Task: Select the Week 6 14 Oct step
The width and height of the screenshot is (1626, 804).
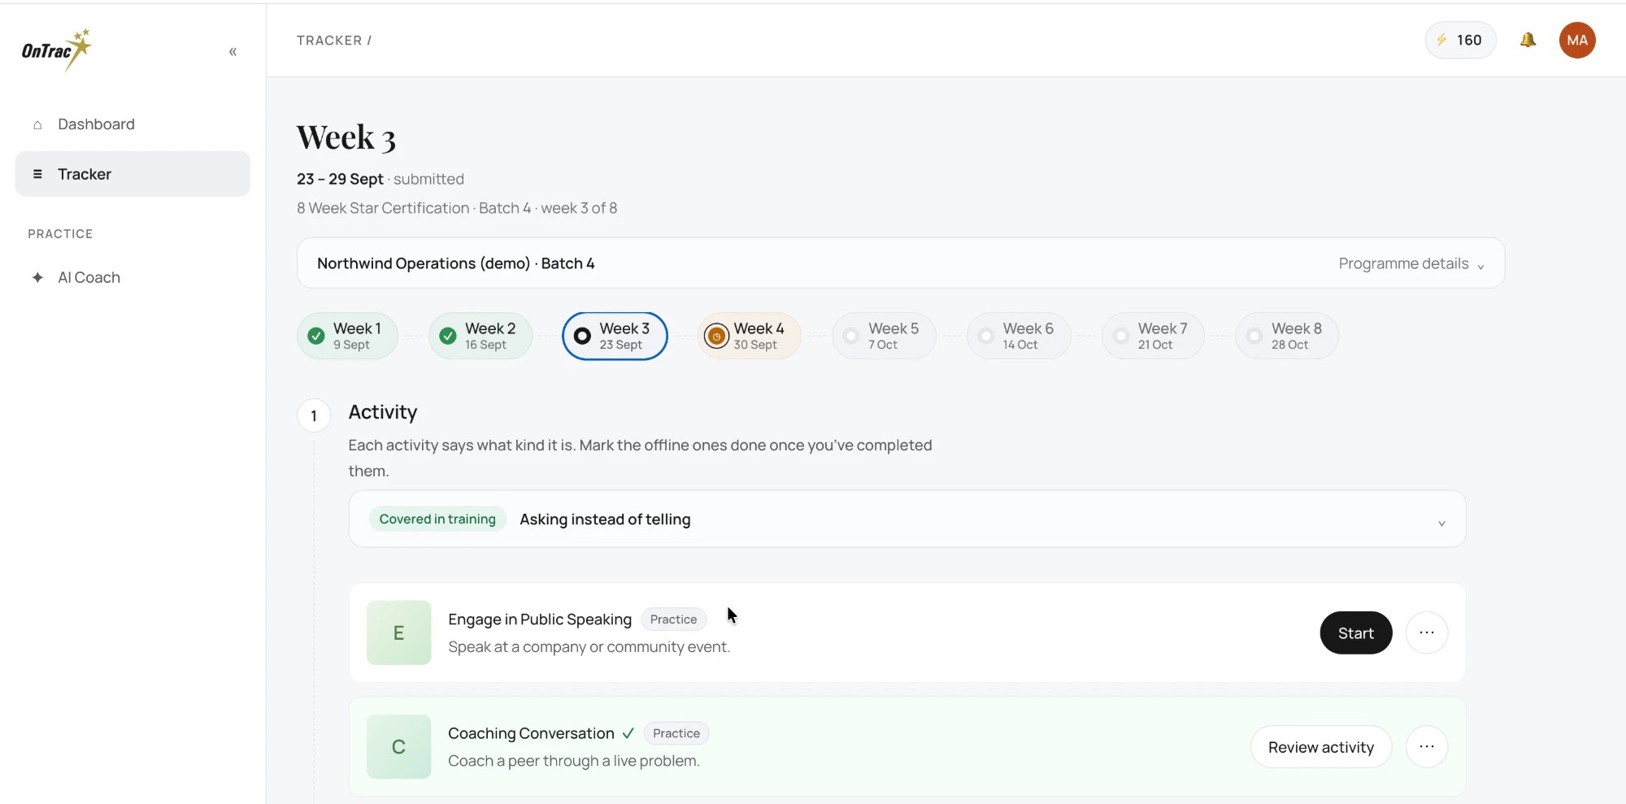Action: coord(1019,336)
